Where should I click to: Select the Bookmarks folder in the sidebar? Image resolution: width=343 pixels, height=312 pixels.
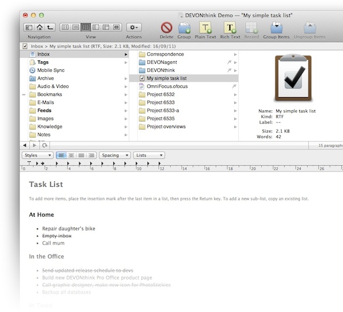[50, 94]
